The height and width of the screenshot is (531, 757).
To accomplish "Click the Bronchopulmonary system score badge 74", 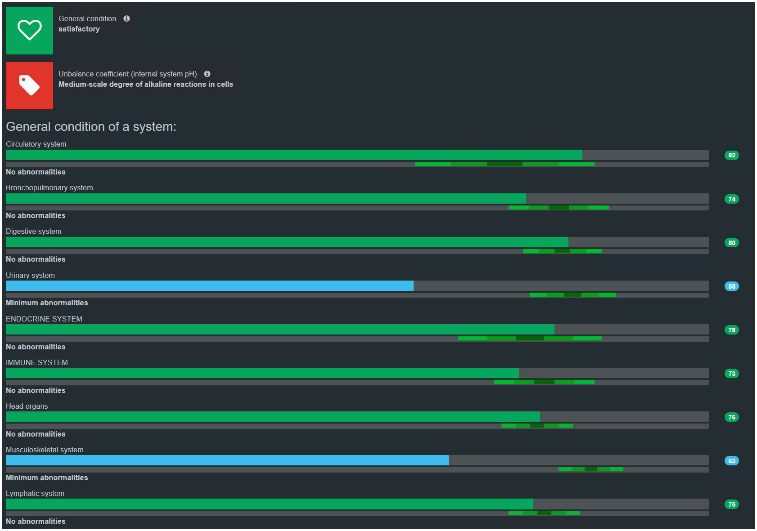I will point(731,199).
